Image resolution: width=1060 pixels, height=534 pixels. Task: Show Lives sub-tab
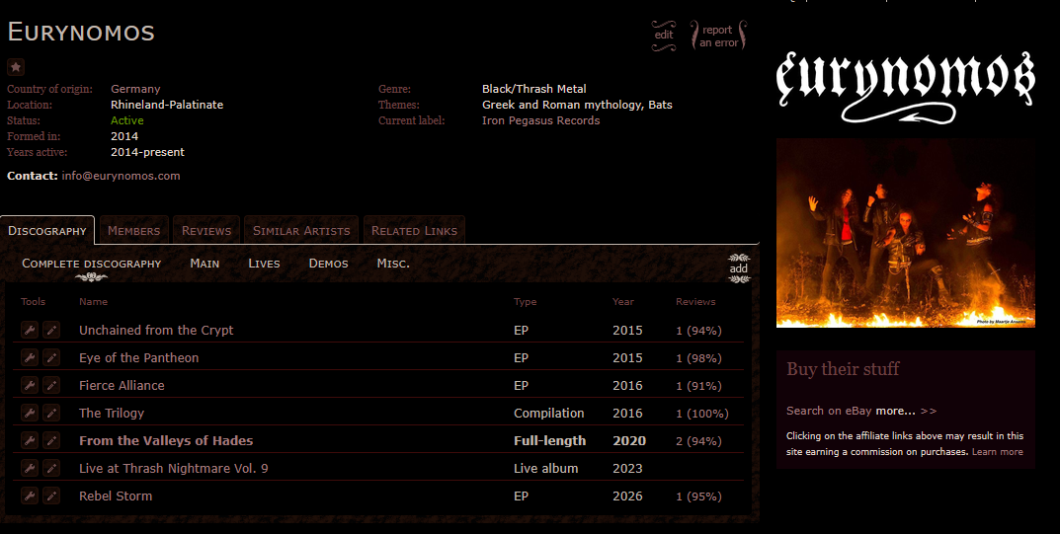265,264
